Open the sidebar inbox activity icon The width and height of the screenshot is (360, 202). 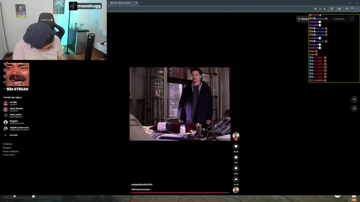coord(4,70)
